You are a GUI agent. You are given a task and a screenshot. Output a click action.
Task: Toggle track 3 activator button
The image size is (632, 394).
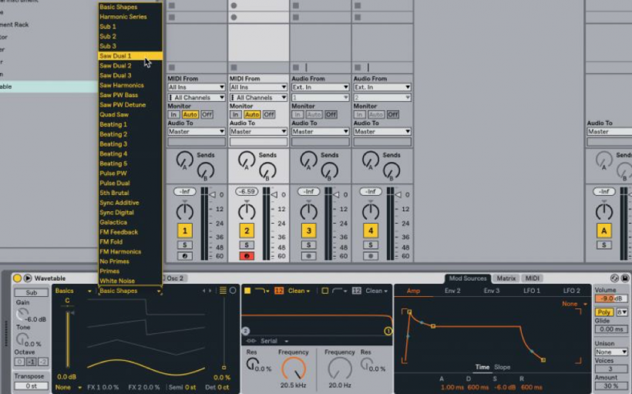(309, 231)
